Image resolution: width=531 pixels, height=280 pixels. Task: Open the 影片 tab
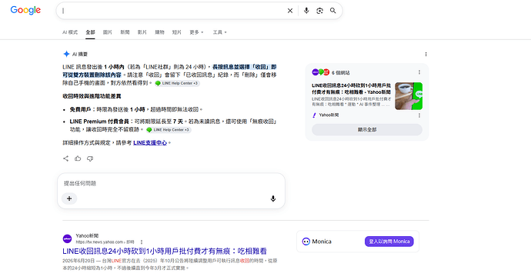pyautogui.click(x=142, y=32)
